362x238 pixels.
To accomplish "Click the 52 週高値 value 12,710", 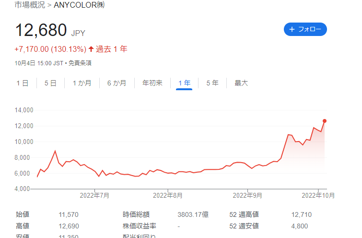I will (x=302, y=214).
